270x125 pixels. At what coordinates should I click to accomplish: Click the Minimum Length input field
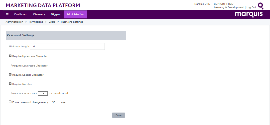67,47
